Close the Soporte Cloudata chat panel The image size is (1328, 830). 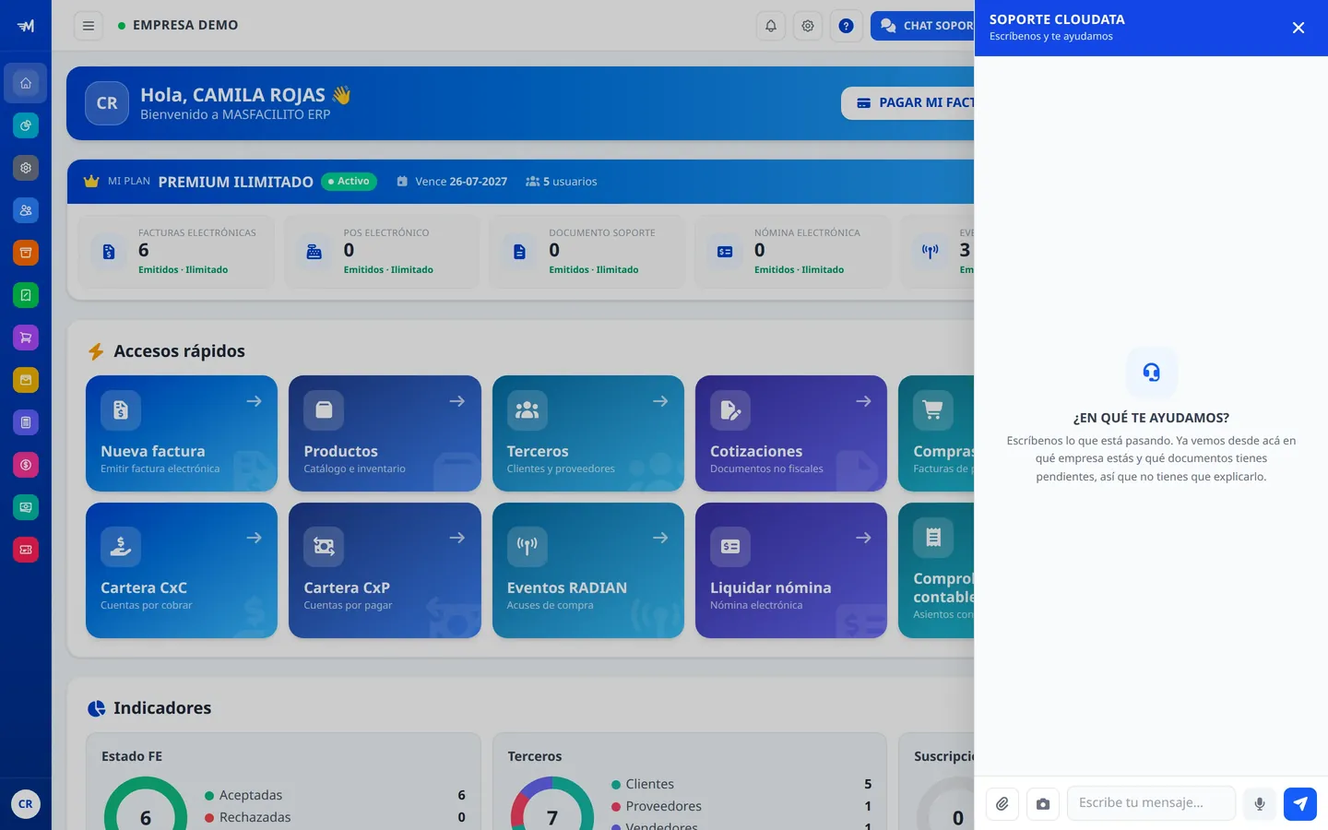click(1298, 28)
